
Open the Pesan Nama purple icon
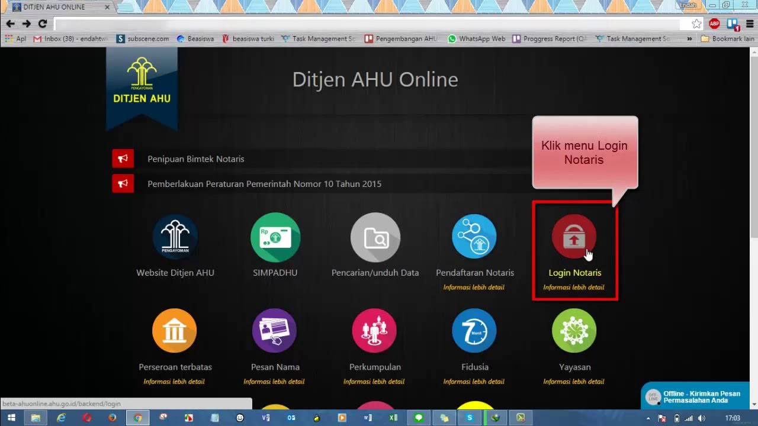275,331
